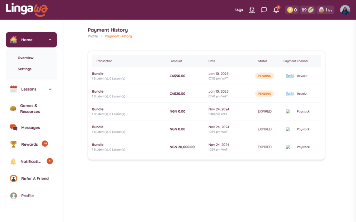
Task: Click the 89 points balance badge
Action: pyautogui.click(x=307, y=10)
